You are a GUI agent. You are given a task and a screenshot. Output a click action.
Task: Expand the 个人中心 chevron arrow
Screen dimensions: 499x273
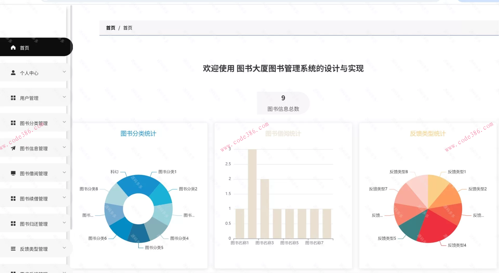coord(64,72)
